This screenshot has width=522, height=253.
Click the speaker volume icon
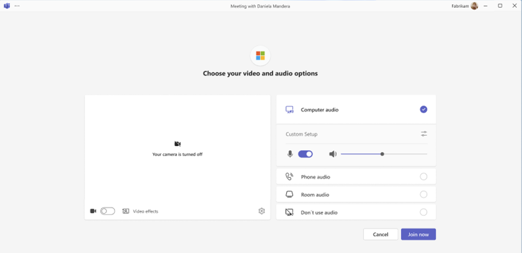pos(333,154)
